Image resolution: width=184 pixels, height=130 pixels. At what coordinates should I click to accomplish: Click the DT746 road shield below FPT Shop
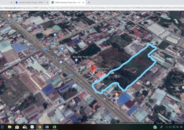pos(53,43)
